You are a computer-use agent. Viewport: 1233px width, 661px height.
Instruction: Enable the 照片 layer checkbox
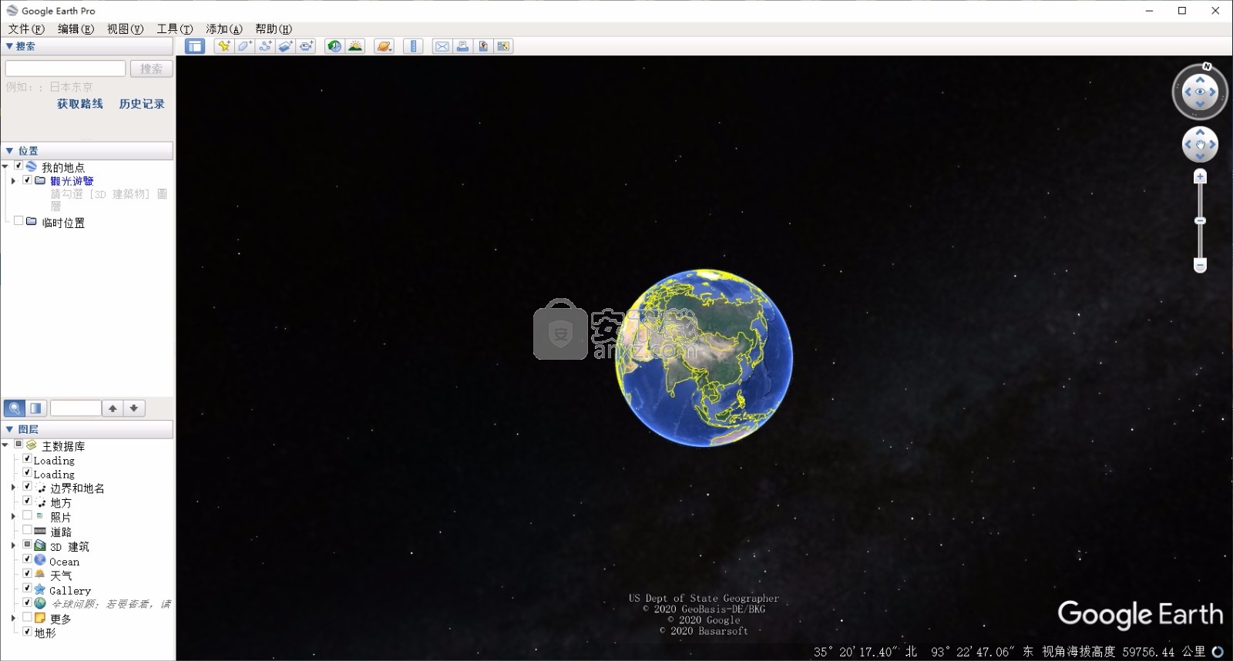[x=27, y=515]
